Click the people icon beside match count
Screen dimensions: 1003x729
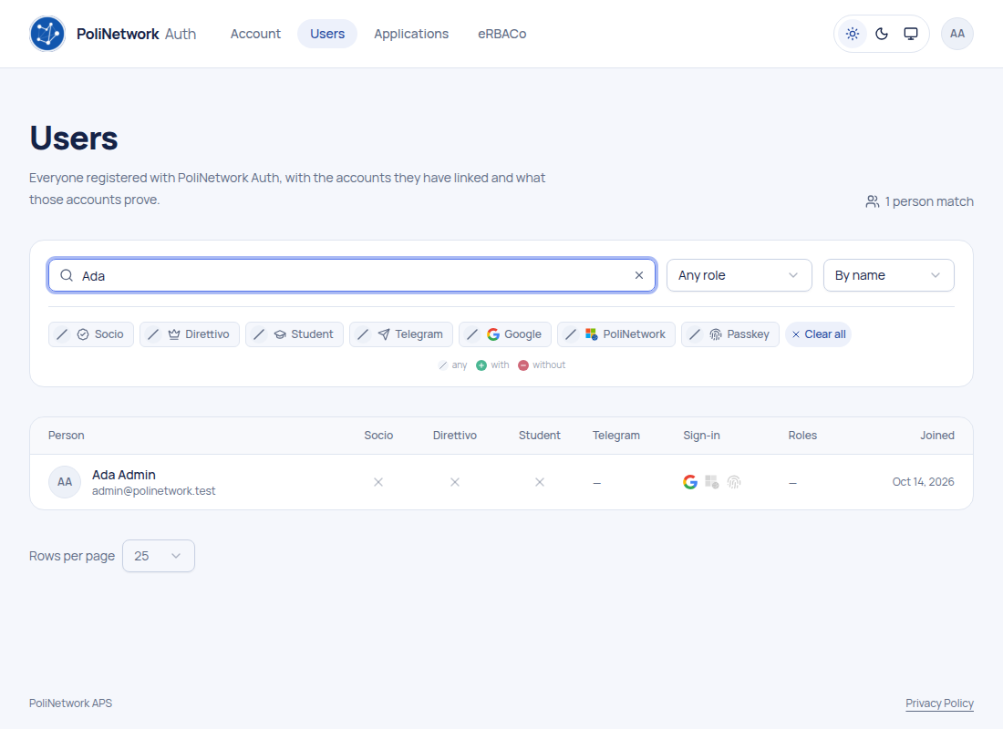[x=873, y=201]
